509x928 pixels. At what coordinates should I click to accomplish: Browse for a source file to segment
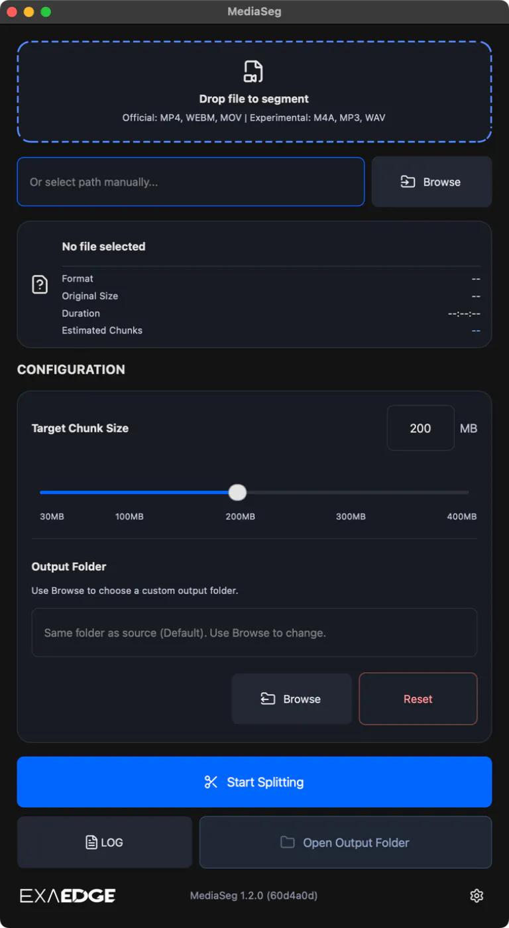point(431,182)
